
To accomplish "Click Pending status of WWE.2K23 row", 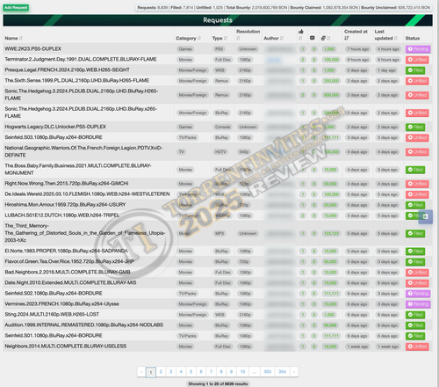I will [418, 49].
